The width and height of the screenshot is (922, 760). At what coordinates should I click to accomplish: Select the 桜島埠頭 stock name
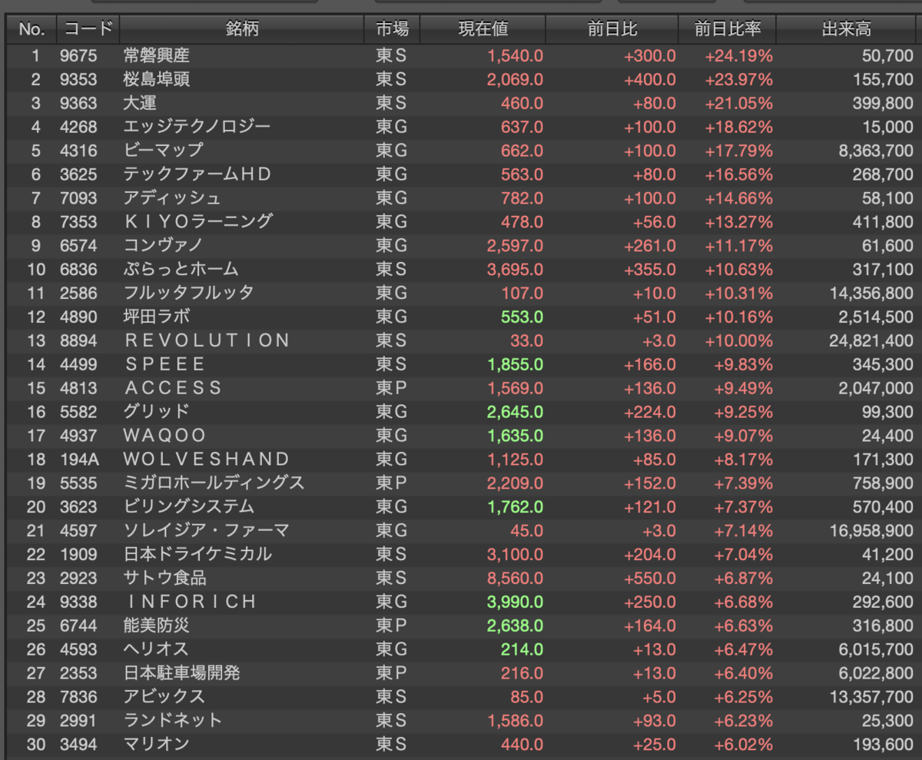156,79
